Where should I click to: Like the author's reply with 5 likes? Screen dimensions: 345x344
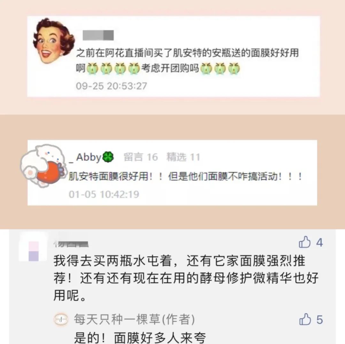(305, 319)
